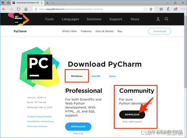This screenshot has width=187, height=138.
Task: Click the 'Free trial' caption
Action: pos(78,134)
